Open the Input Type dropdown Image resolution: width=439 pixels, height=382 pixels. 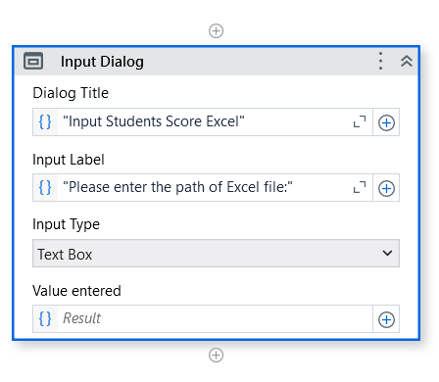pos(216,254)
